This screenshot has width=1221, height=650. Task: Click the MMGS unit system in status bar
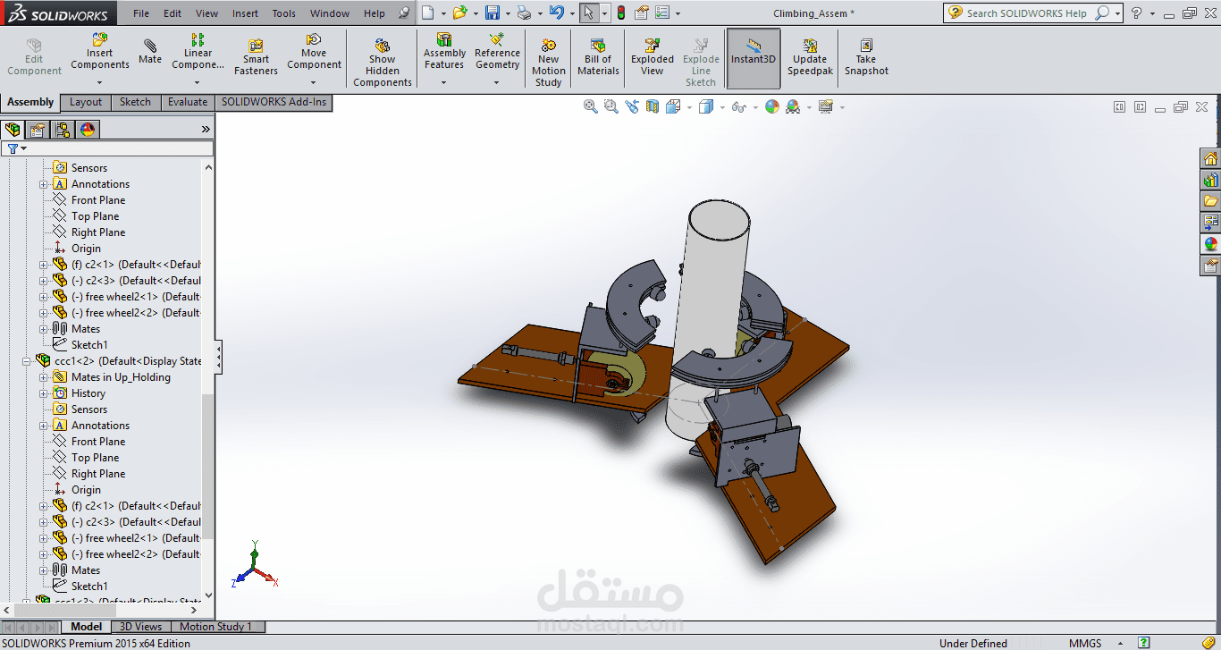tap(1084, 643)
